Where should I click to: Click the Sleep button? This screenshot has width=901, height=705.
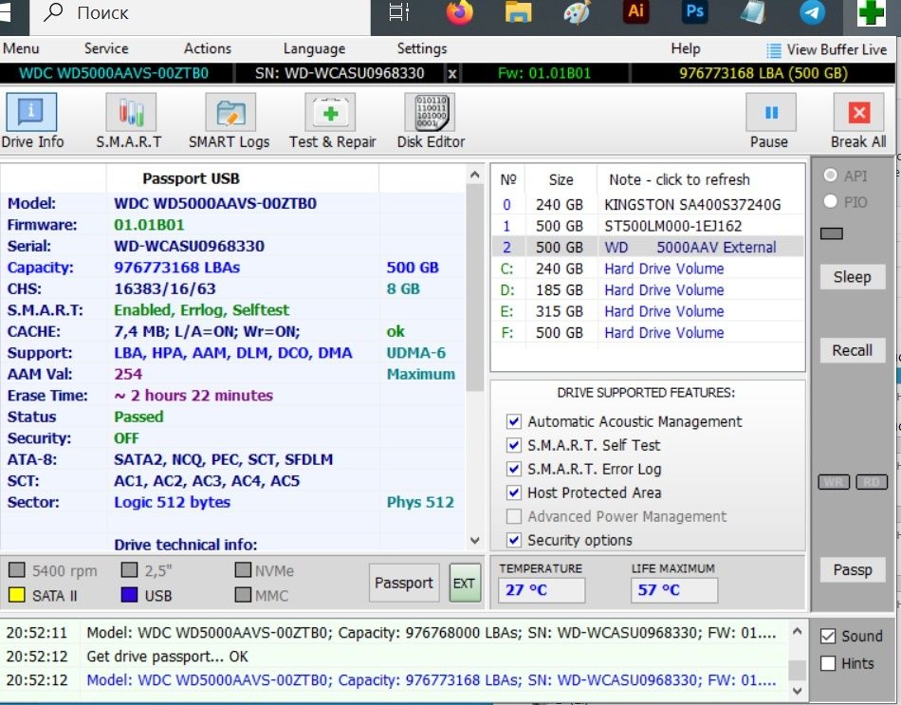(x=853, y=277)
